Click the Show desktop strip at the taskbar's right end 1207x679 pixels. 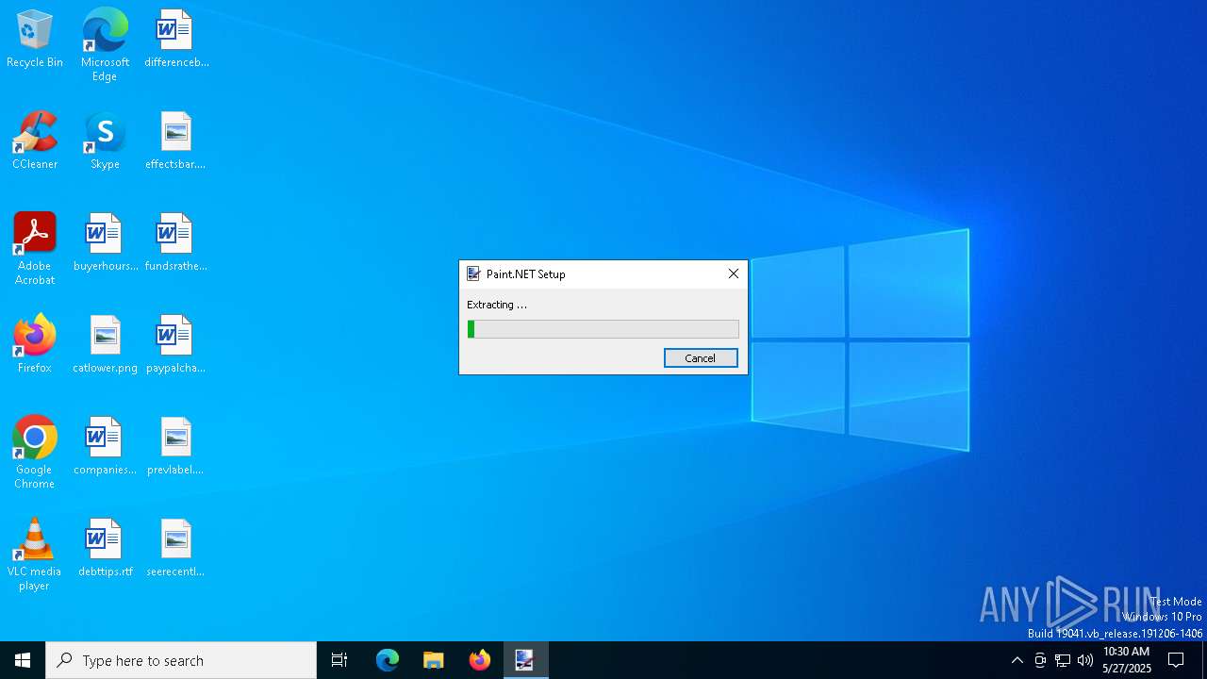[x=1203, y=660]
